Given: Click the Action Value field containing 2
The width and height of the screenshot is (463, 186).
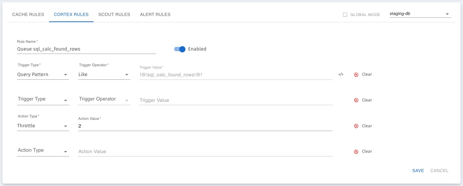Looking at the screenshot, I should (x=205, y=126).
